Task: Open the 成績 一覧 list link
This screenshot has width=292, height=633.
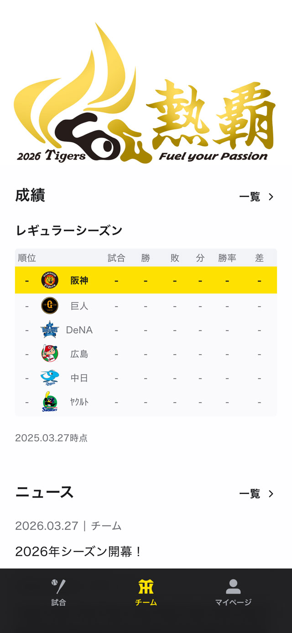Action: coord(250,197)
